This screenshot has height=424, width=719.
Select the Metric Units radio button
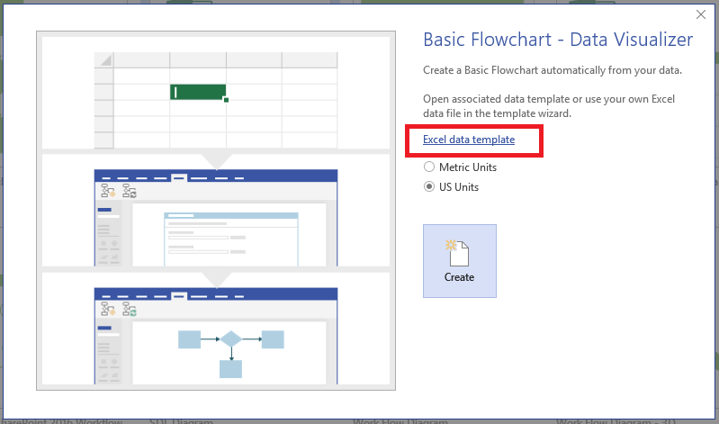click(x=429, y=167)
